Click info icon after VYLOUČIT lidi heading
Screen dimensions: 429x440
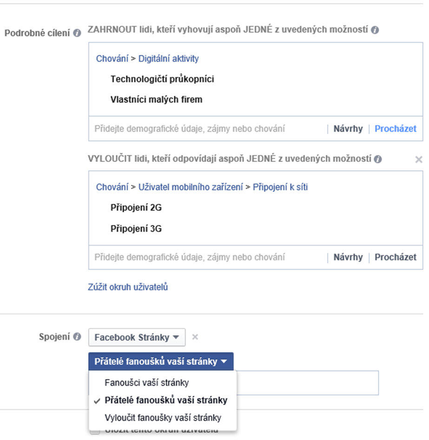tap(378, 159)
